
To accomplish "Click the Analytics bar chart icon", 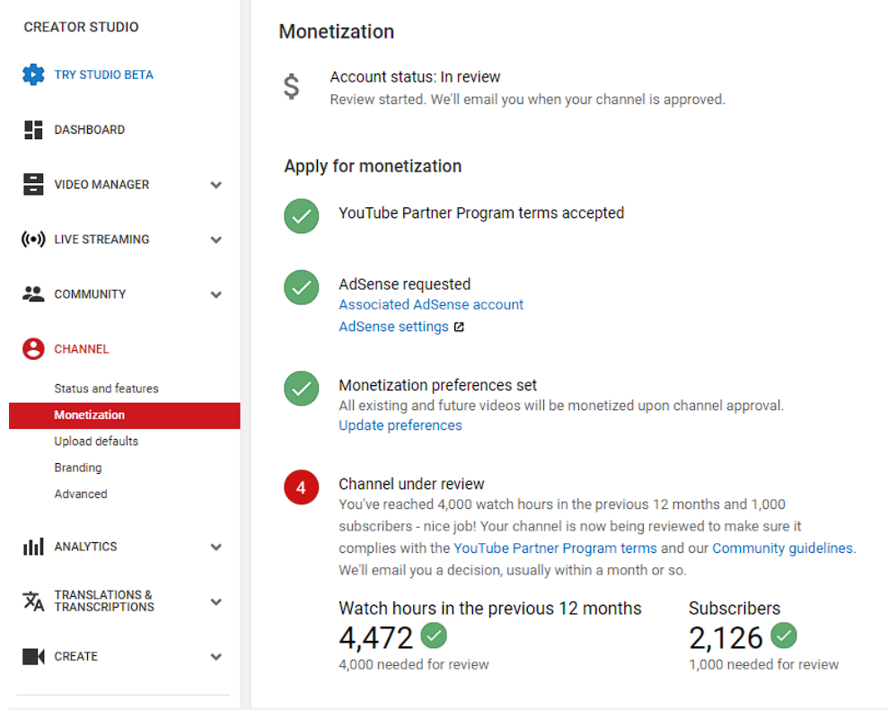I will [x=33, y=546].
